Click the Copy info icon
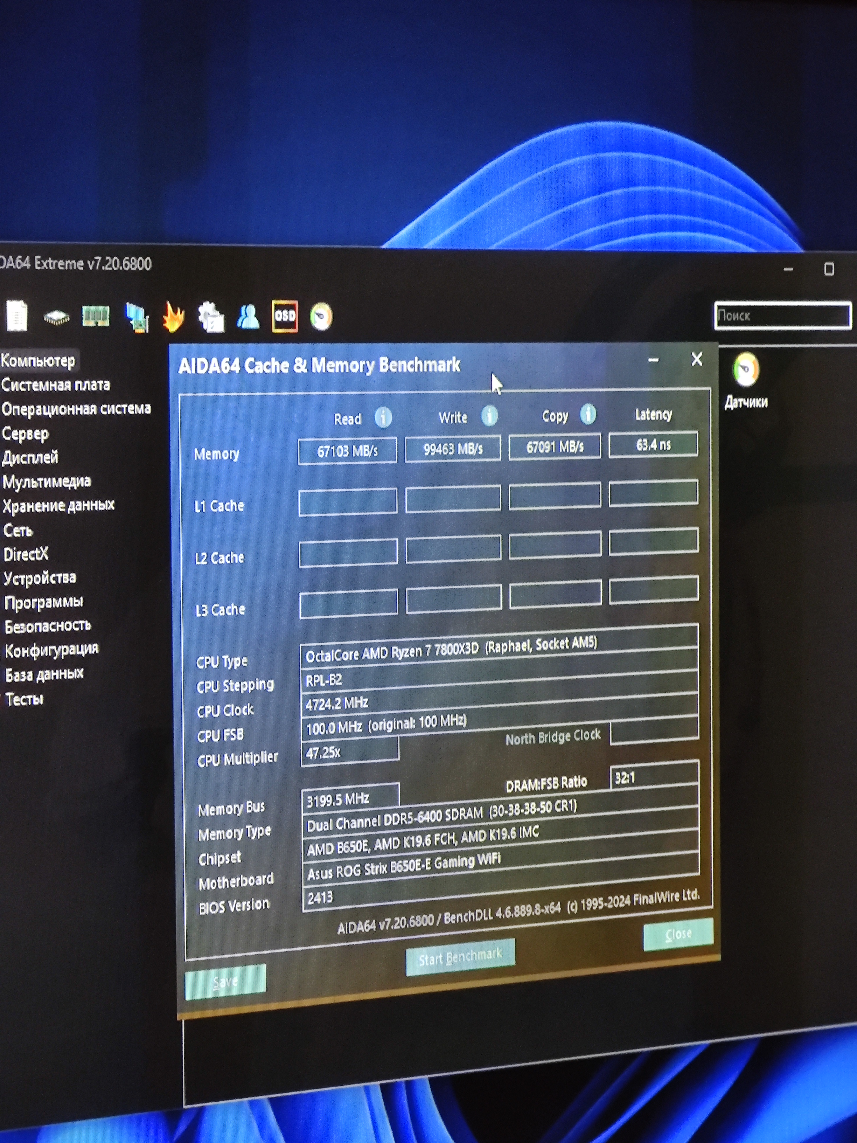The image size is (857, 1143). 588,414
